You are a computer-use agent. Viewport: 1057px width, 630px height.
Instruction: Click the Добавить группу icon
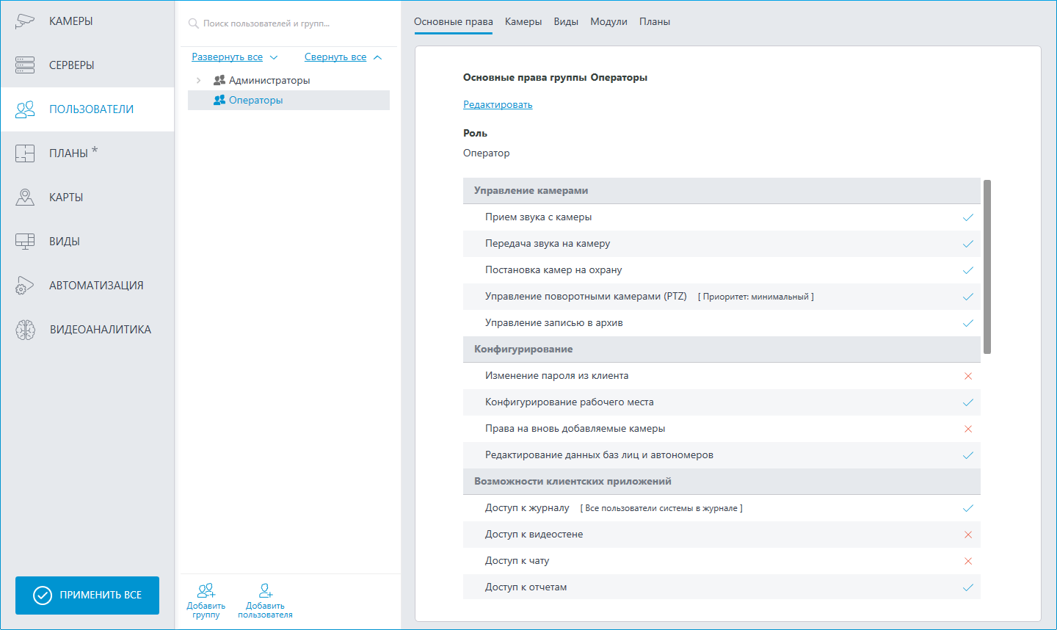(206, 590)
